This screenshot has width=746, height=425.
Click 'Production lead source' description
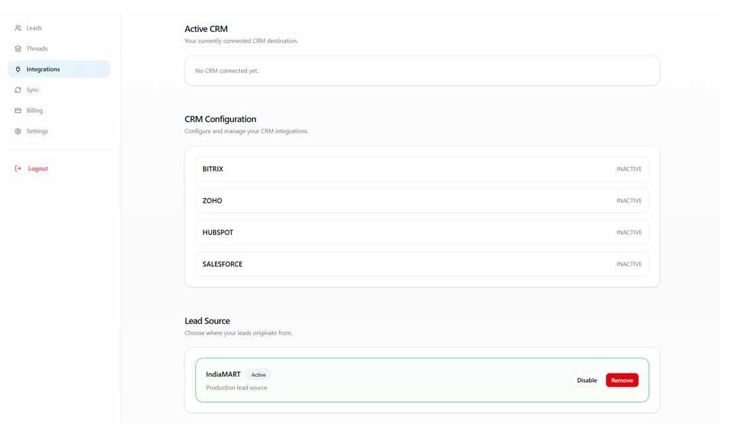[x=237, y=388]
